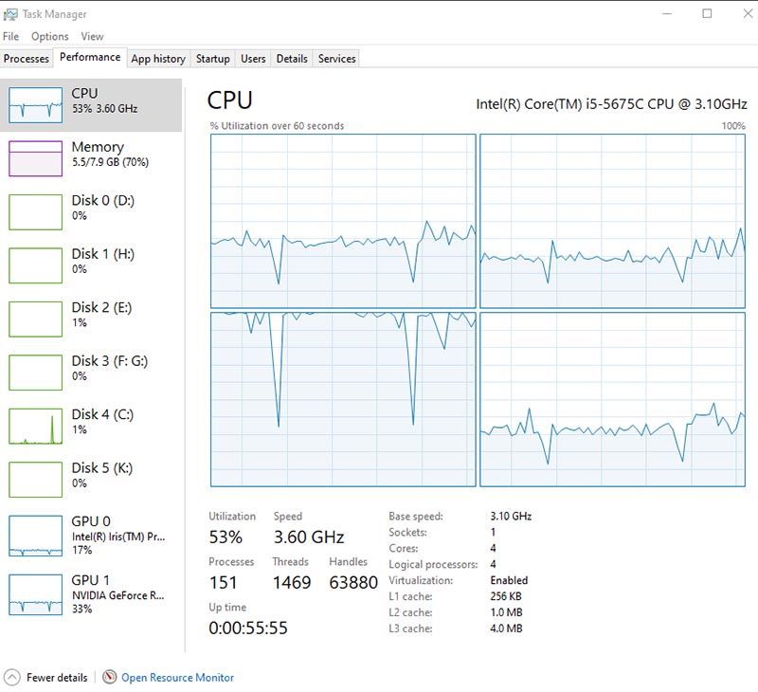The height and width of the screenshot is (692, 758).
Task: Maximize the Task Manager window
Action: point(707,13)
